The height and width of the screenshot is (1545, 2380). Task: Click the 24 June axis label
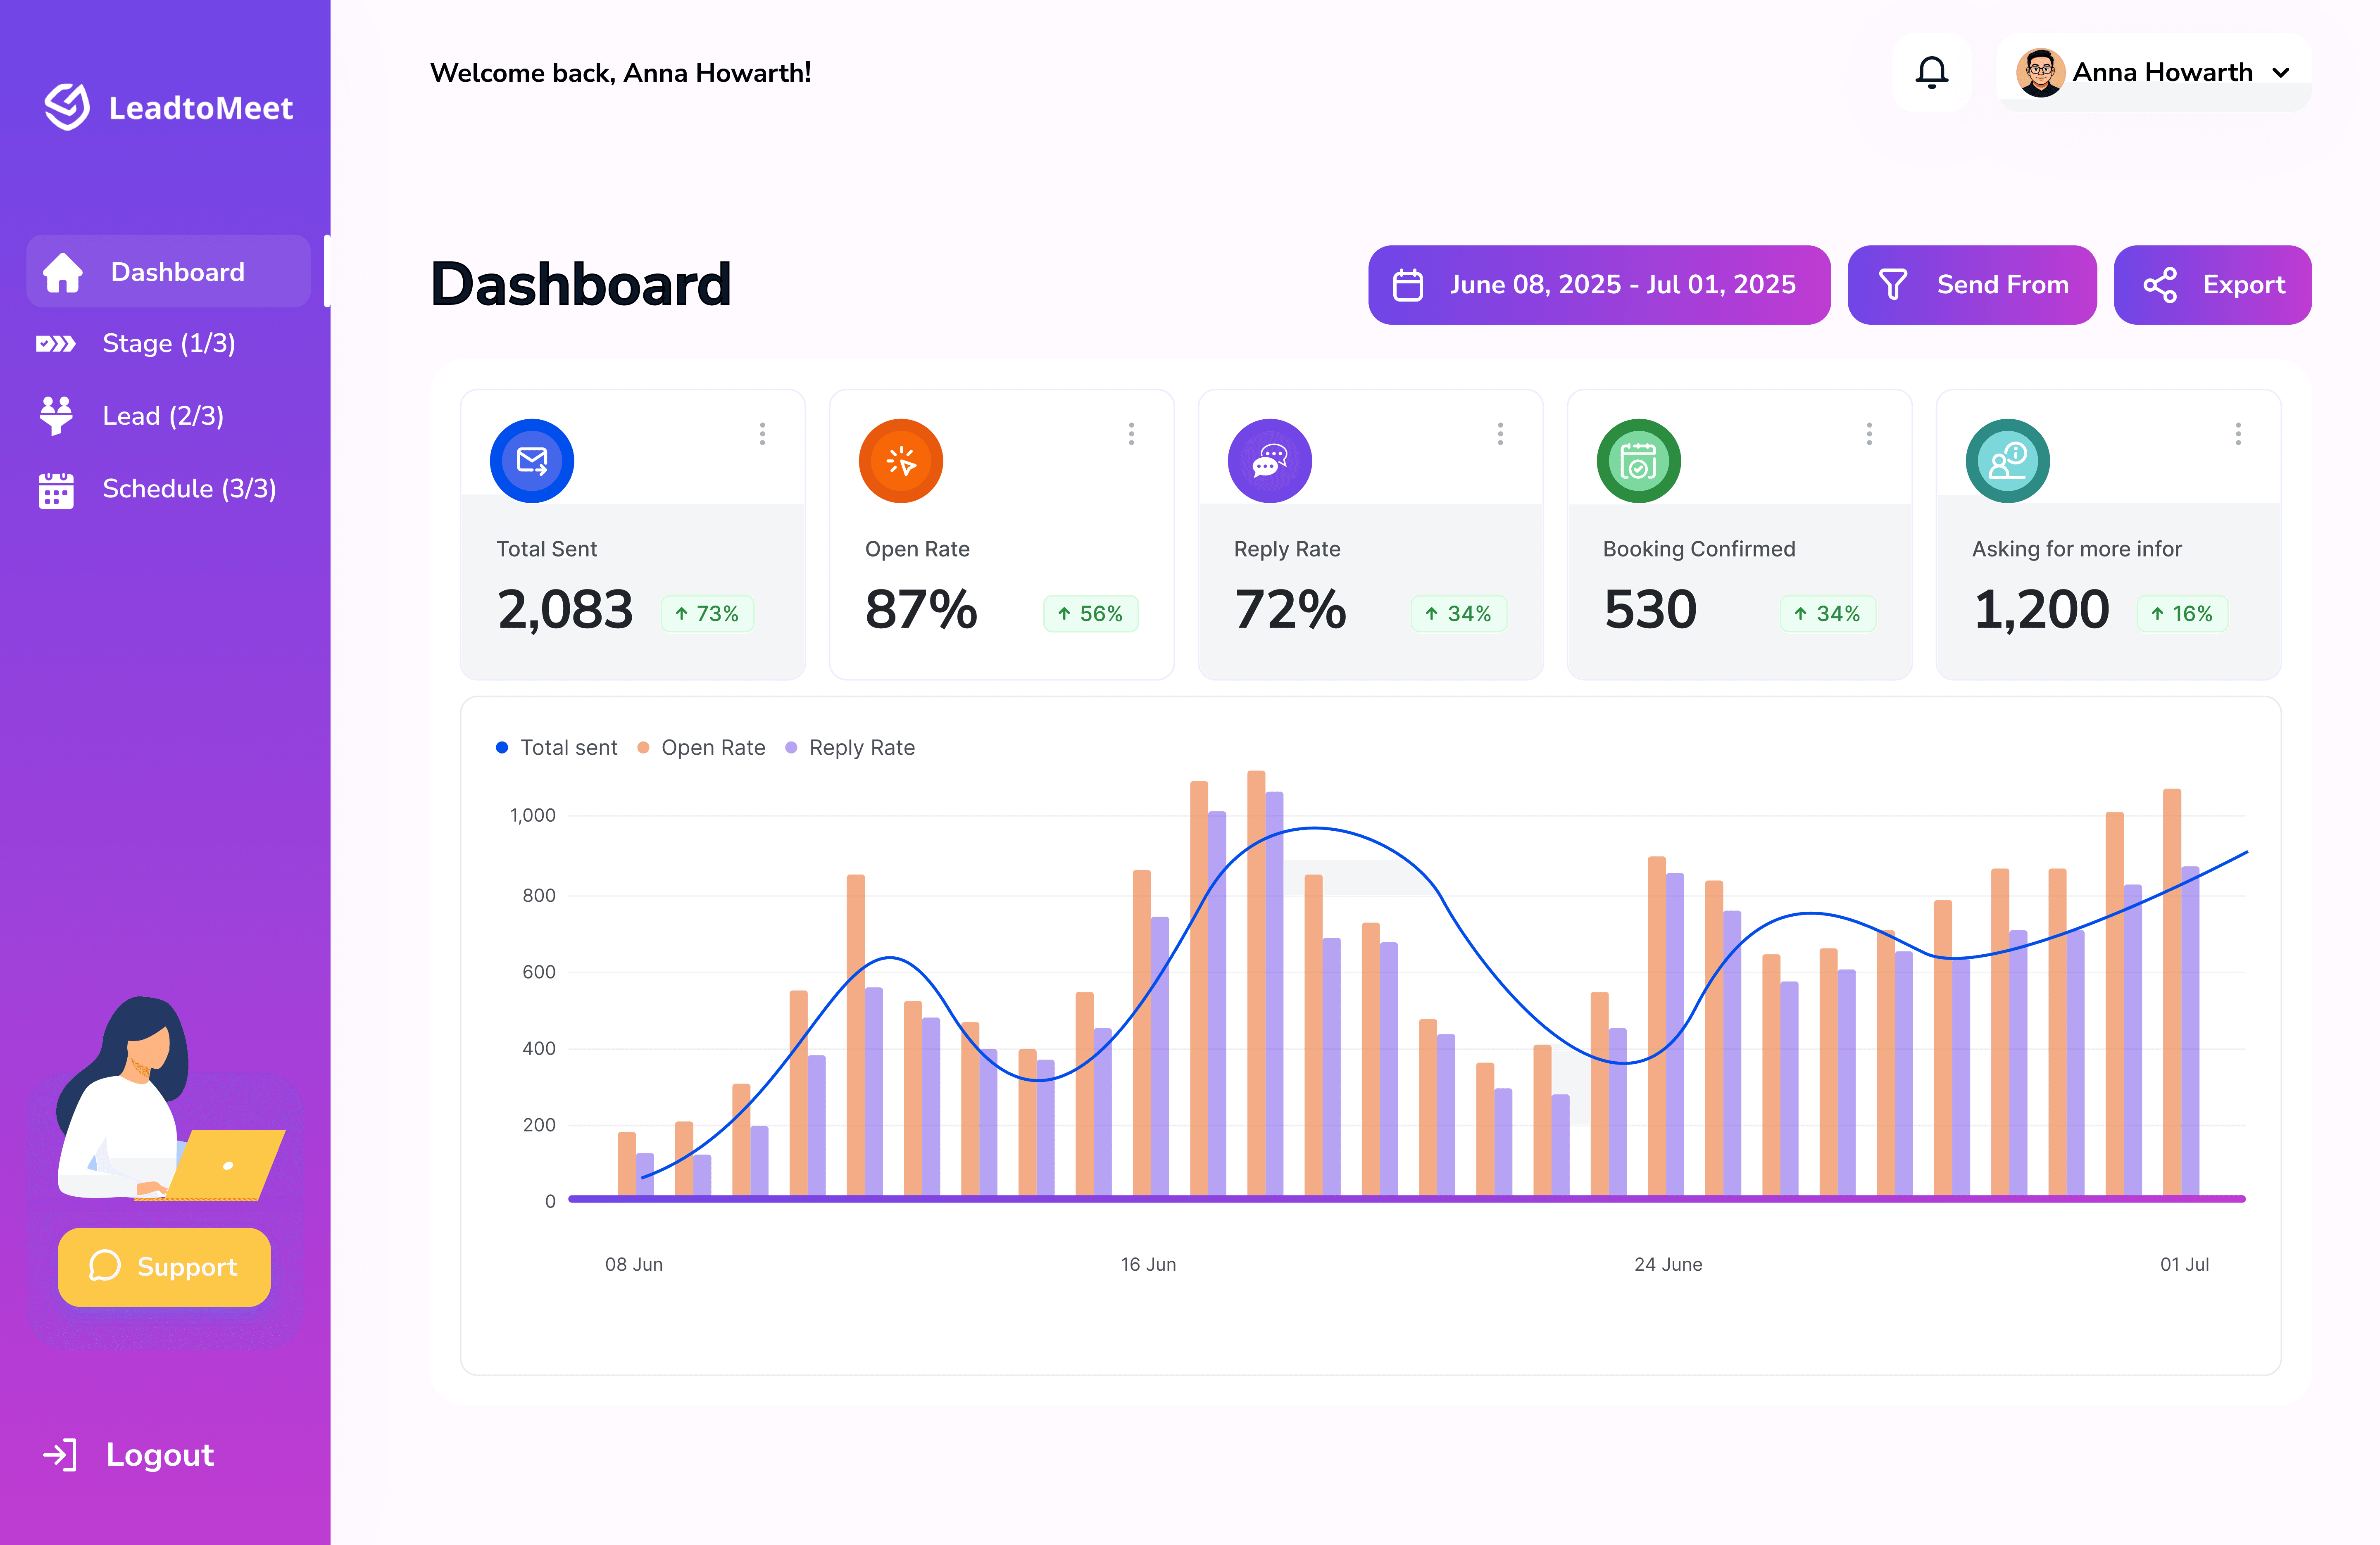coord(1668,1265)
